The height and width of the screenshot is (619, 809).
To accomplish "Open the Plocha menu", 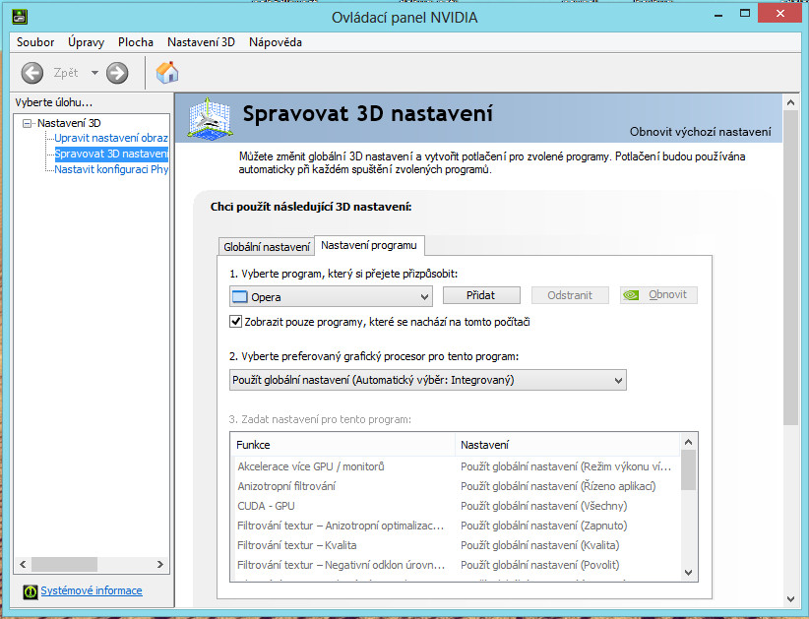I will [136, 42].
